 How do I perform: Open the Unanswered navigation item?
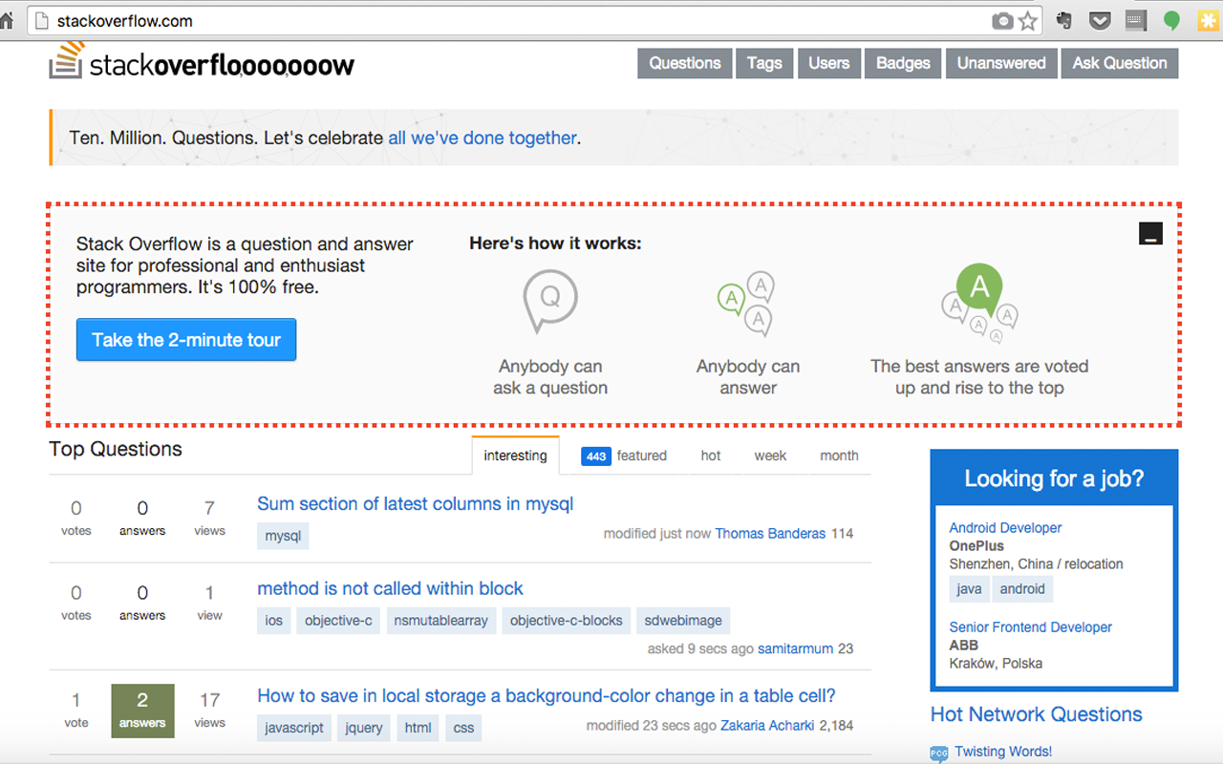[1001, 63]
